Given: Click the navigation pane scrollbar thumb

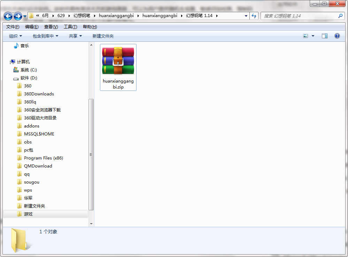Looking at the screenshot, I should pos(91,155).
